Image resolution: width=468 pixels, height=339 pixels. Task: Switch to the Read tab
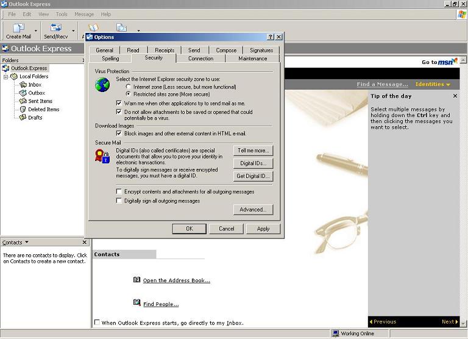[133, 50]
